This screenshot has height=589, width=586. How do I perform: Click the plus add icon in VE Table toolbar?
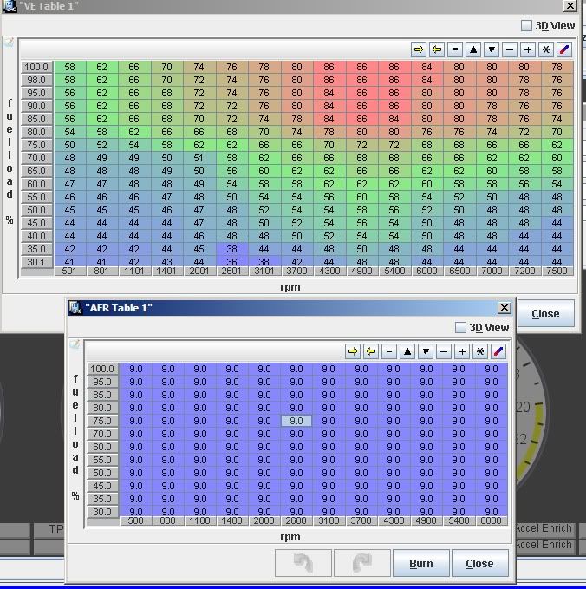[x=528, y=49]
